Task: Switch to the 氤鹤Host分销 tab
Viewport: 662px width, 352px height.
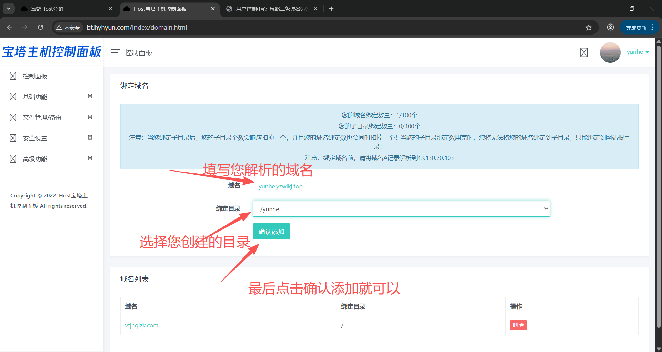Action: (67, 9)
